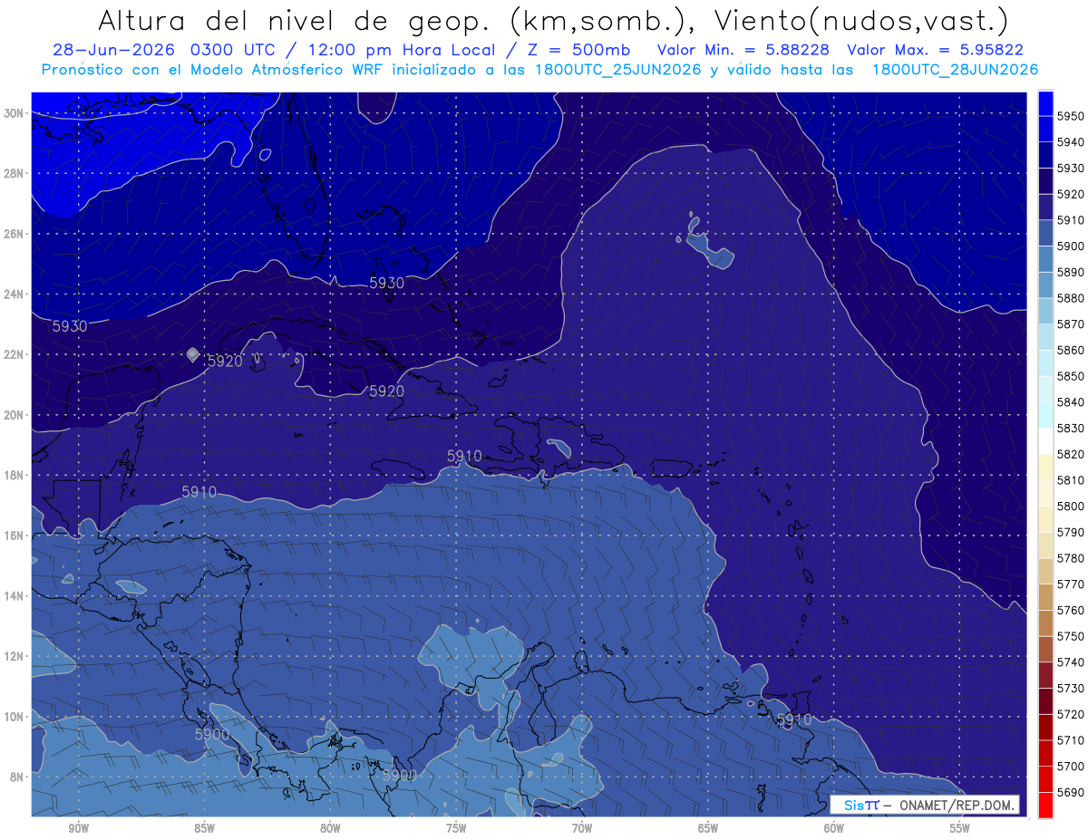Pick the pale yellow swatch between 5810 and 5820
The image size is (1088, 840).
(1045, 468)
